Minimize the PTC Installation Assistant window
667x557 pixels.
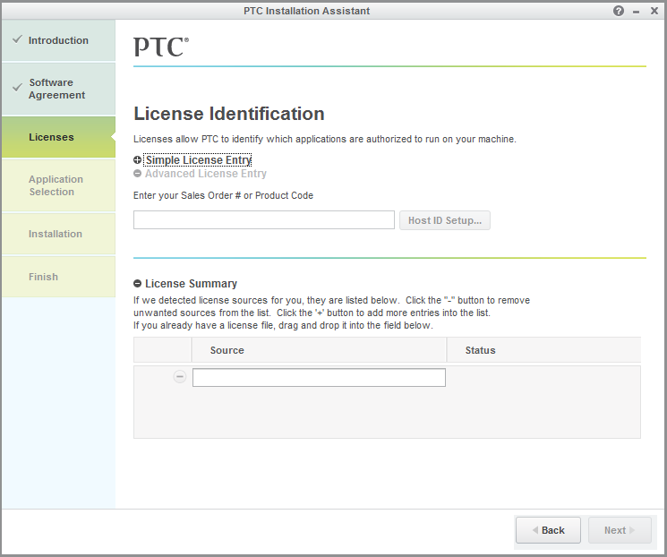636,12
